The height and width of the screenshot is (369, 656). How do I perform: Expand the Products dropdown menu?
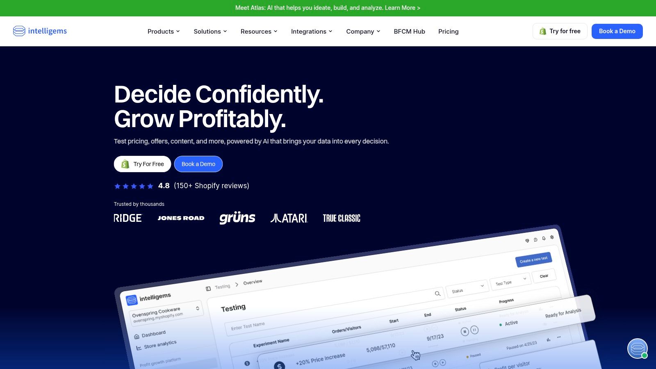click(x=164, y=32)
